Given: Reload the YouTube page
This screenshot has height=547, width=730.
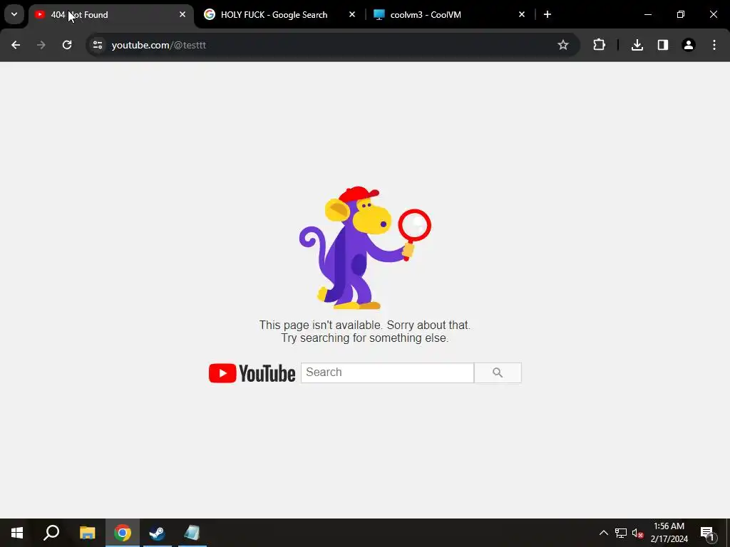Looking at the screenshot, I should (67, 45).
